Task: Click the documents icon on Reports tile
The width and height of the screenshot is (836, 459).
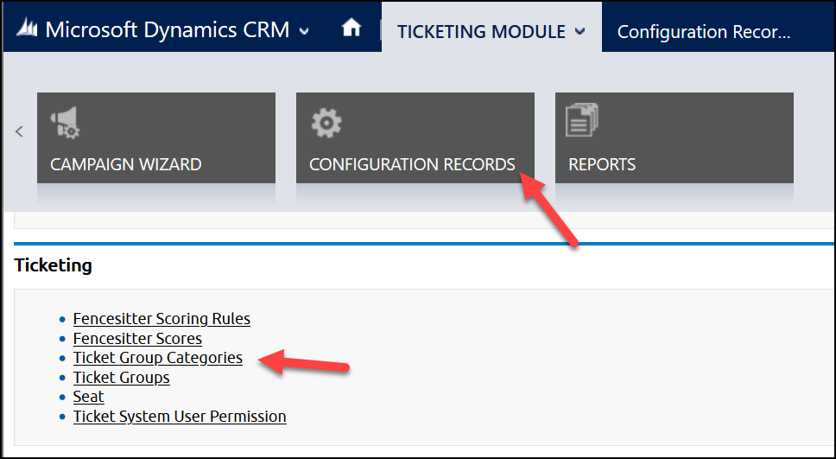Action: click(x=582, y=121)
